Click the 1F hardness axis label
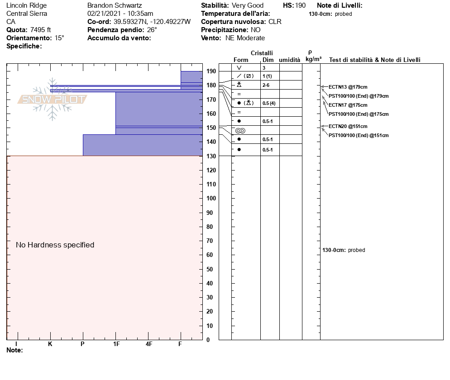Screen dimensions: 450x380 (x=116, y=344)
